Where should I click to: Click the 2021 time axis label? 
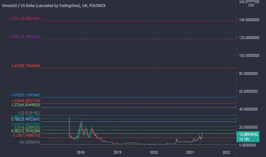point(190,152)
